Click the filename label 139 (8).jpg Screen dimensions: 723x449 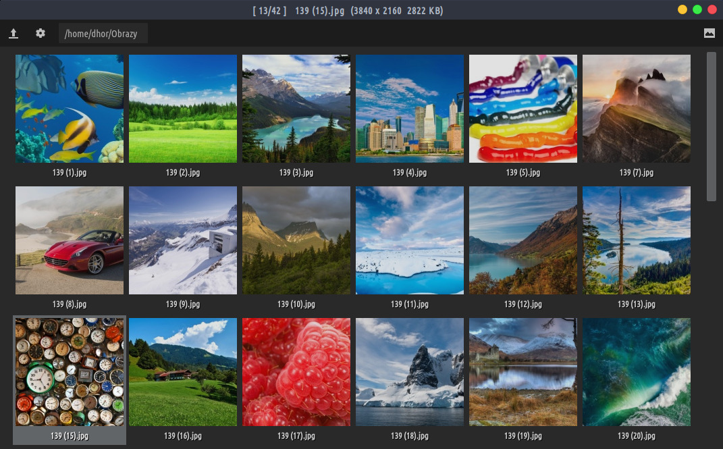pos(70,305)
